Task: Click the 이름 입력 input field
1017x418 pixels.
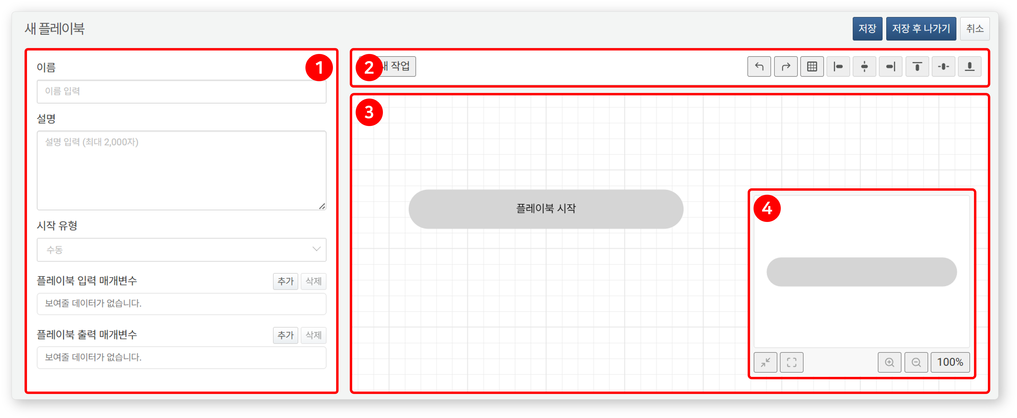Action: tap(182, 91)
